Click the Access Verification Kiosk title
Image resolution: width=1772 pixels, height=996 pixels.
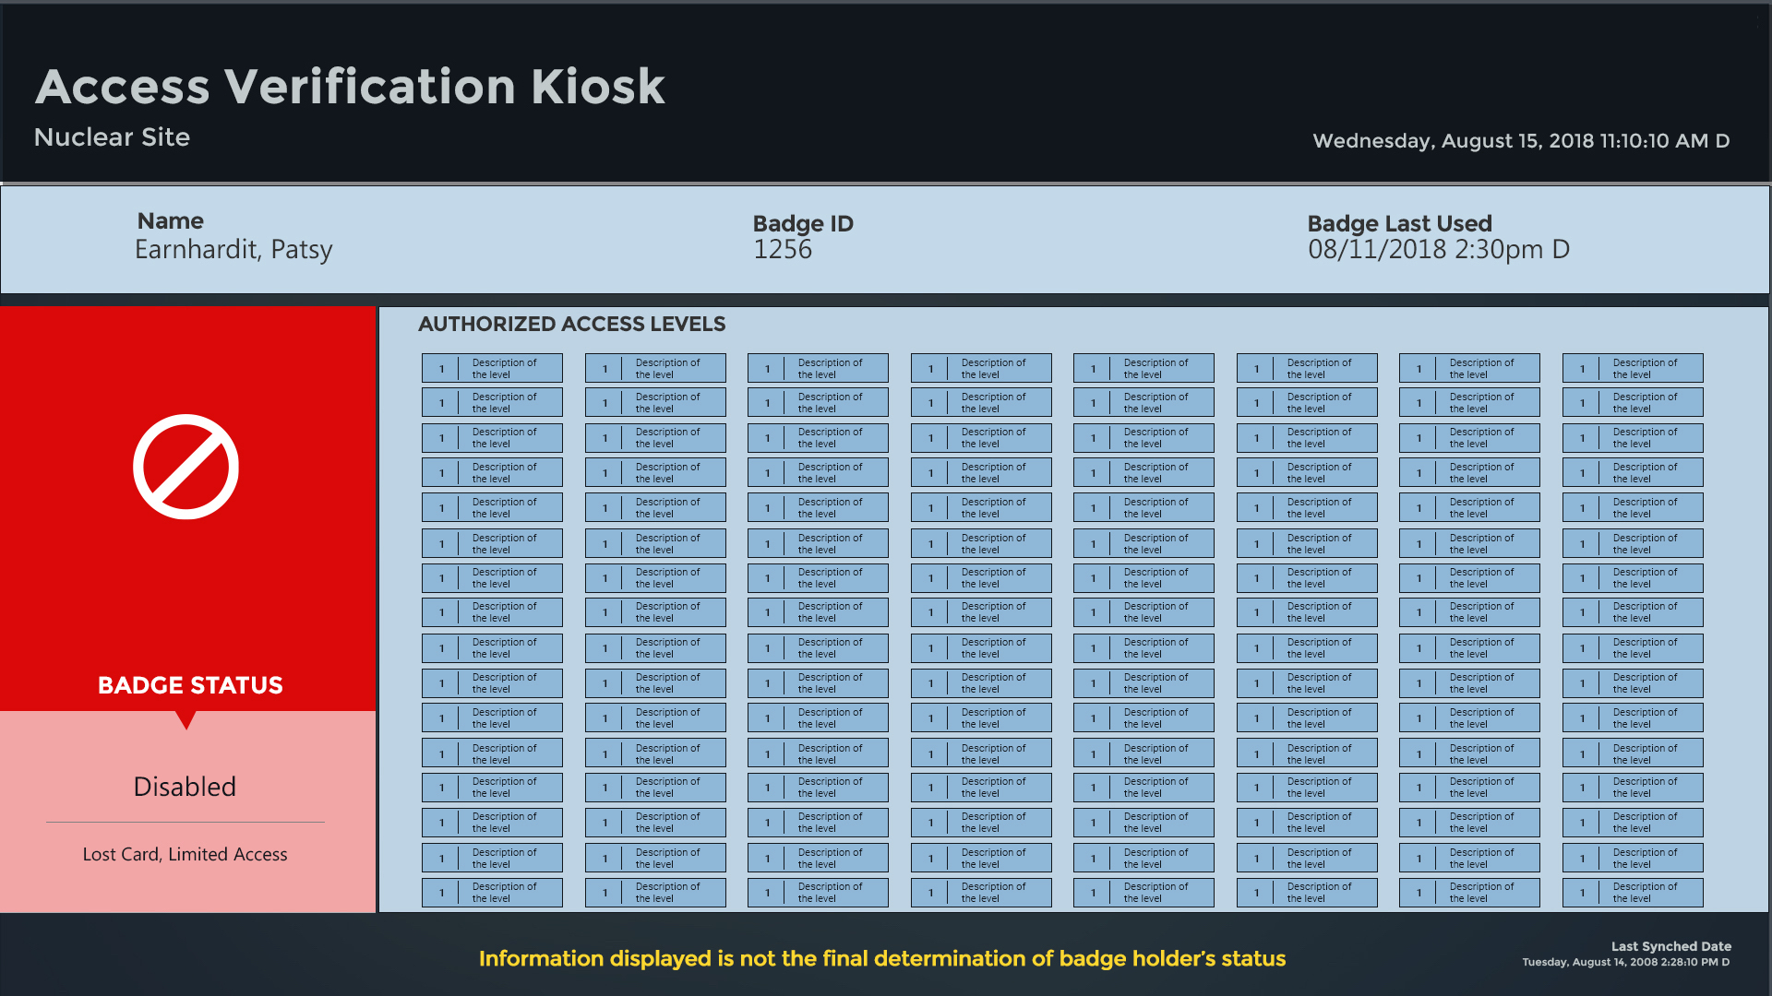coord(350,87)
